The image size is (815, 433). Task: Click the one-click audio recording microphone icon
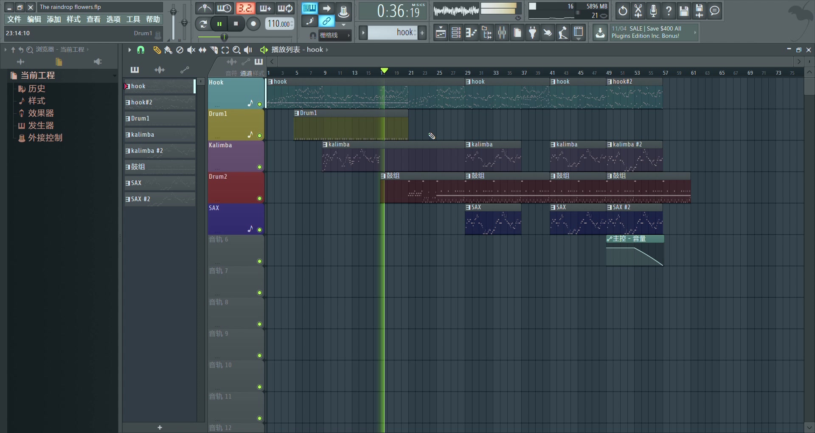pyautogui.click(x=653, y=11)
